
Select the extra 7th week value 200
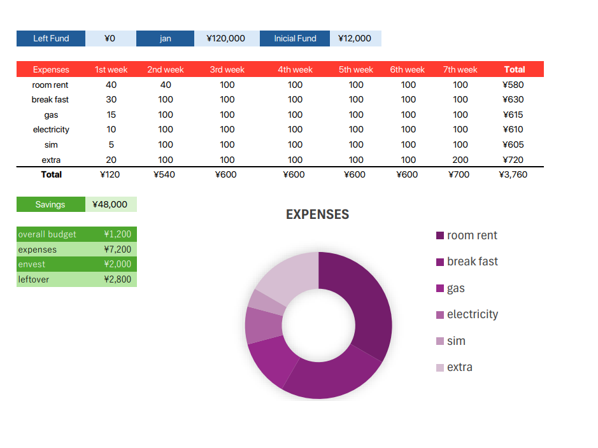click(x=460, y=160)
